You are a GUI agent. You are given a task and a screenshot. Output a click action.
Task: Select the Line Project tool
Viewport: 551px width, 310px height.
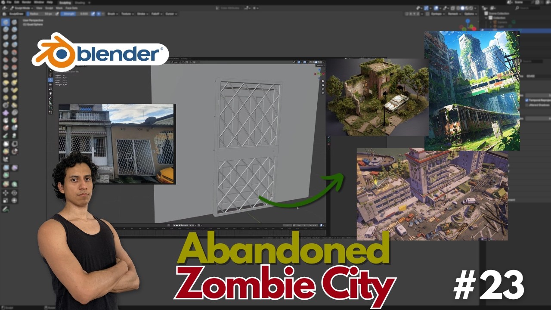tap(6, 159)
